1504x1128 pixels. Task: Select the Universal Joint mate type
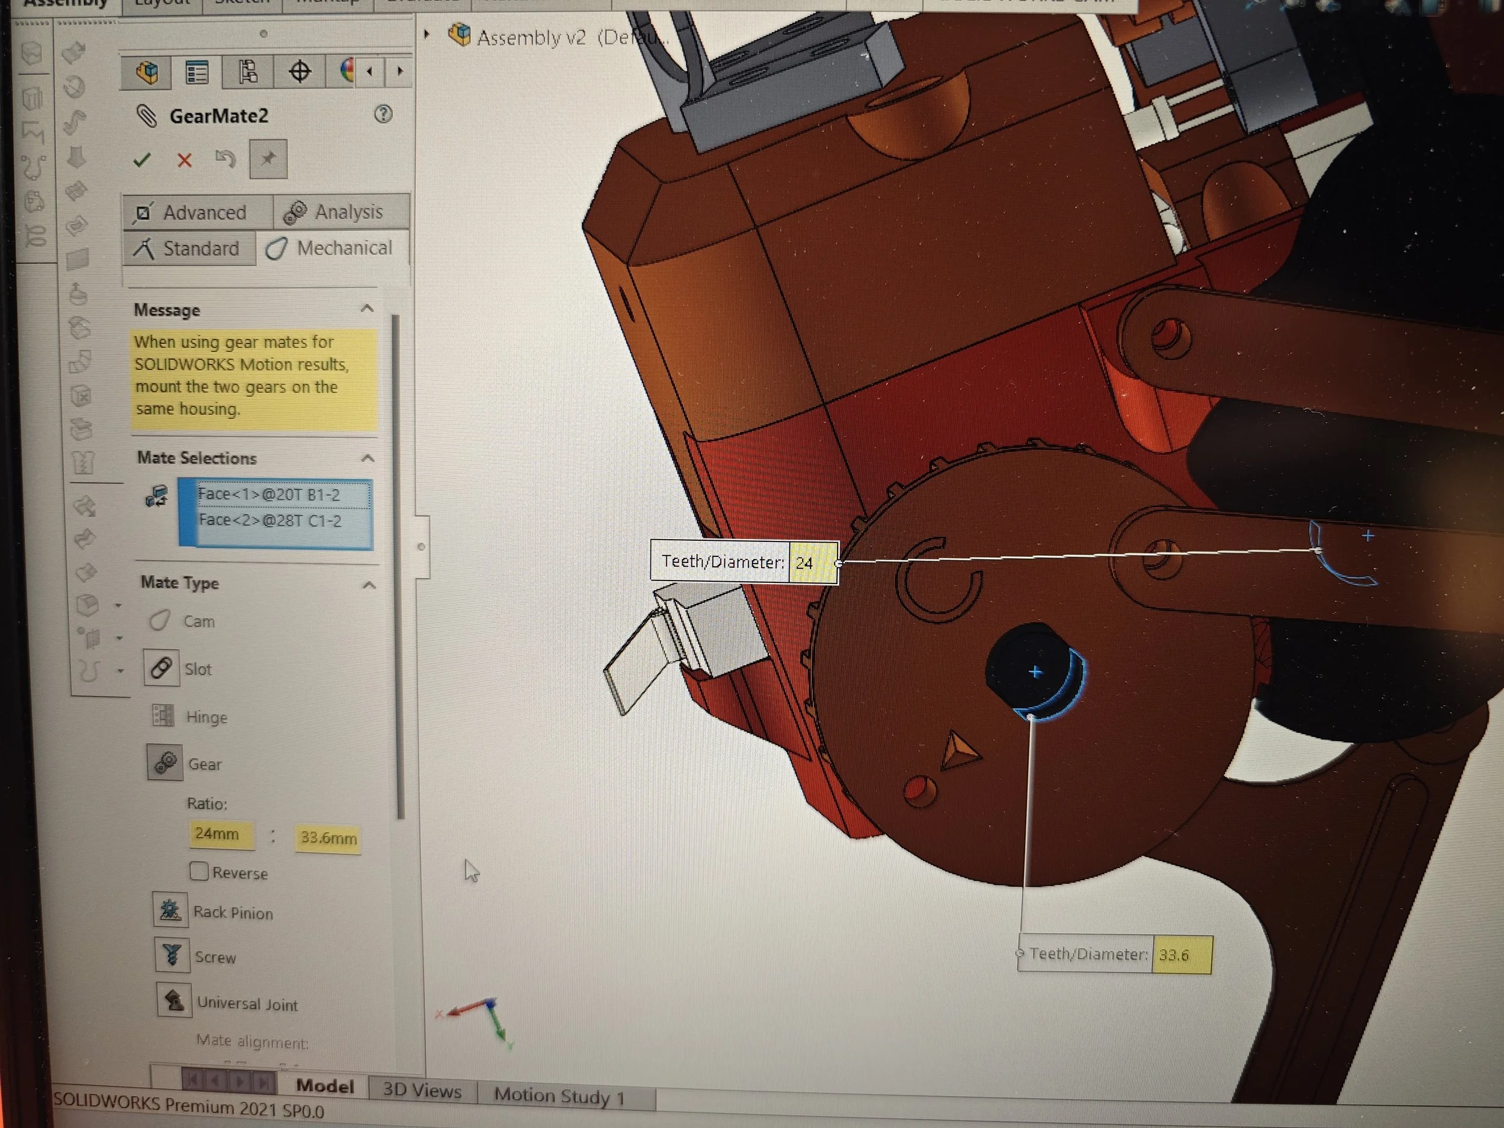click(x=173, y=1001)
